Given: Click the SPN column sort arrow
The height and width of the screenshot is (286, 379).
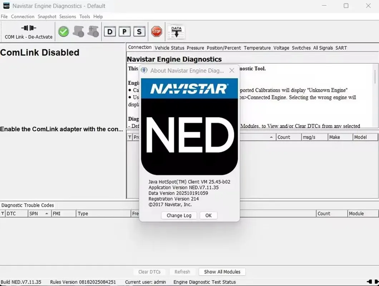Looking at the screenshot, I should [46, 213].
